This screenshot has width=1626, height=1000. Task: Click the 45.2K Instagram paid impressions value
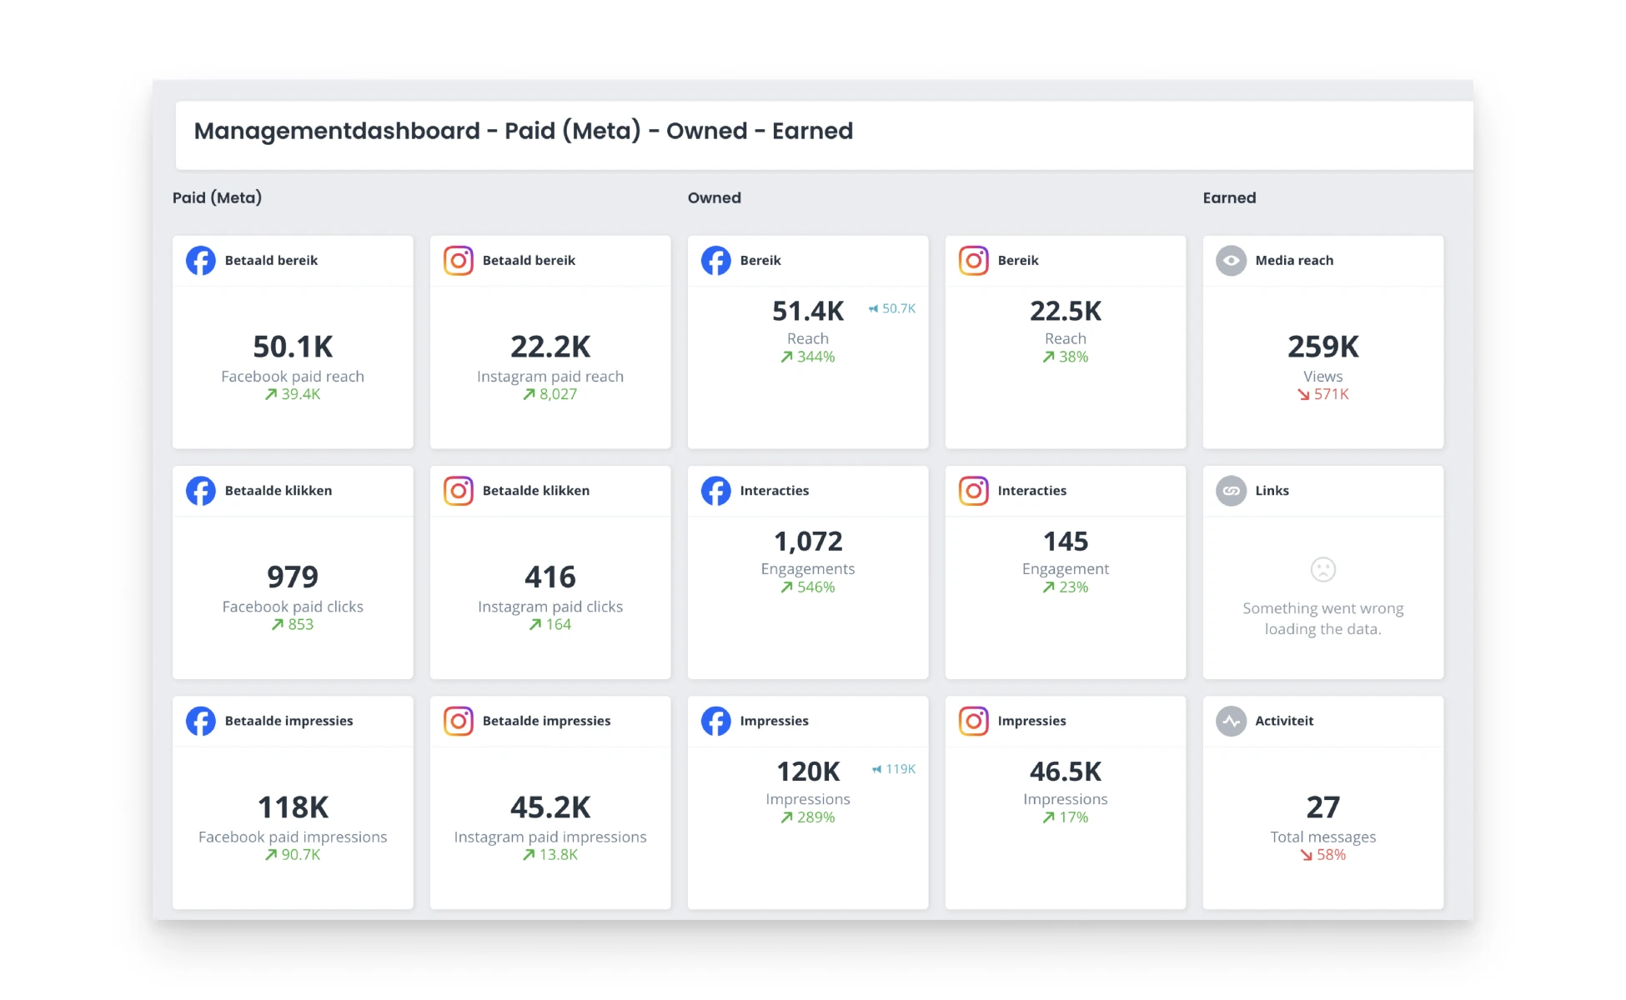click(x=550, y=807)
